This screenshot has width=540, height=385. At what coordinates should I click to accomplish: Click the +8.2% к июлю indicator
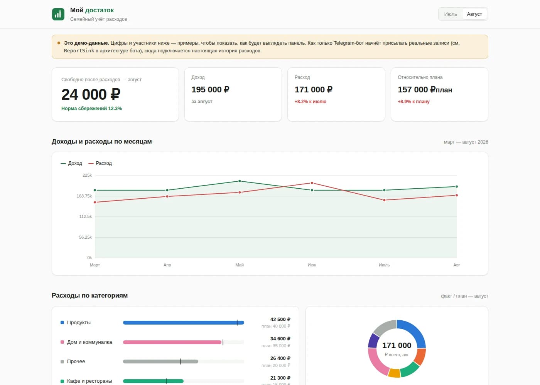coord(310,102)
